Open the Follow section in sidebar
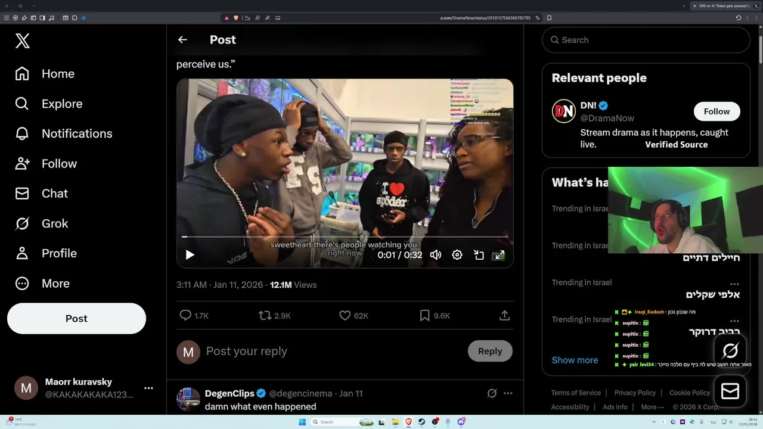 46,163
